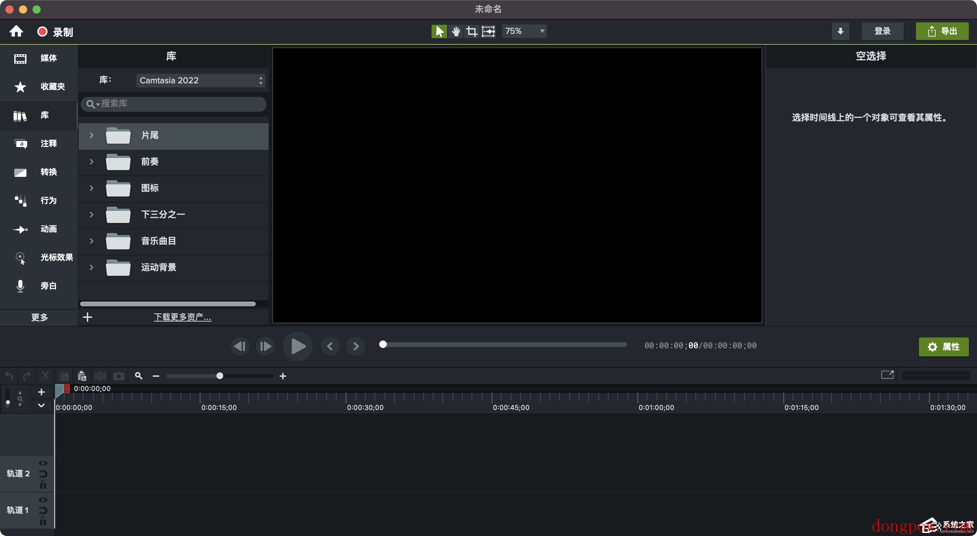Click the Split clip icon
977x536 pixels.
pos(100,376)
